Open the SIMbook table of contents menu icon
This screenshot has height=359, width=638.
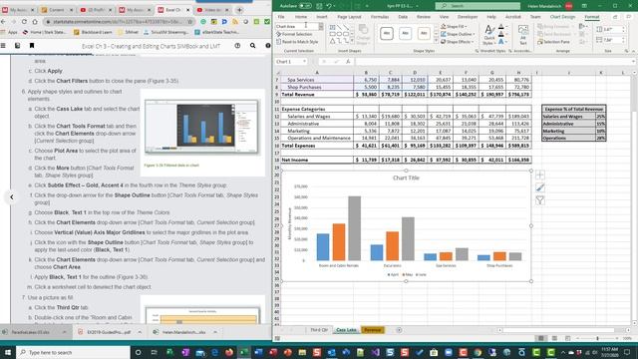point(3,46)
